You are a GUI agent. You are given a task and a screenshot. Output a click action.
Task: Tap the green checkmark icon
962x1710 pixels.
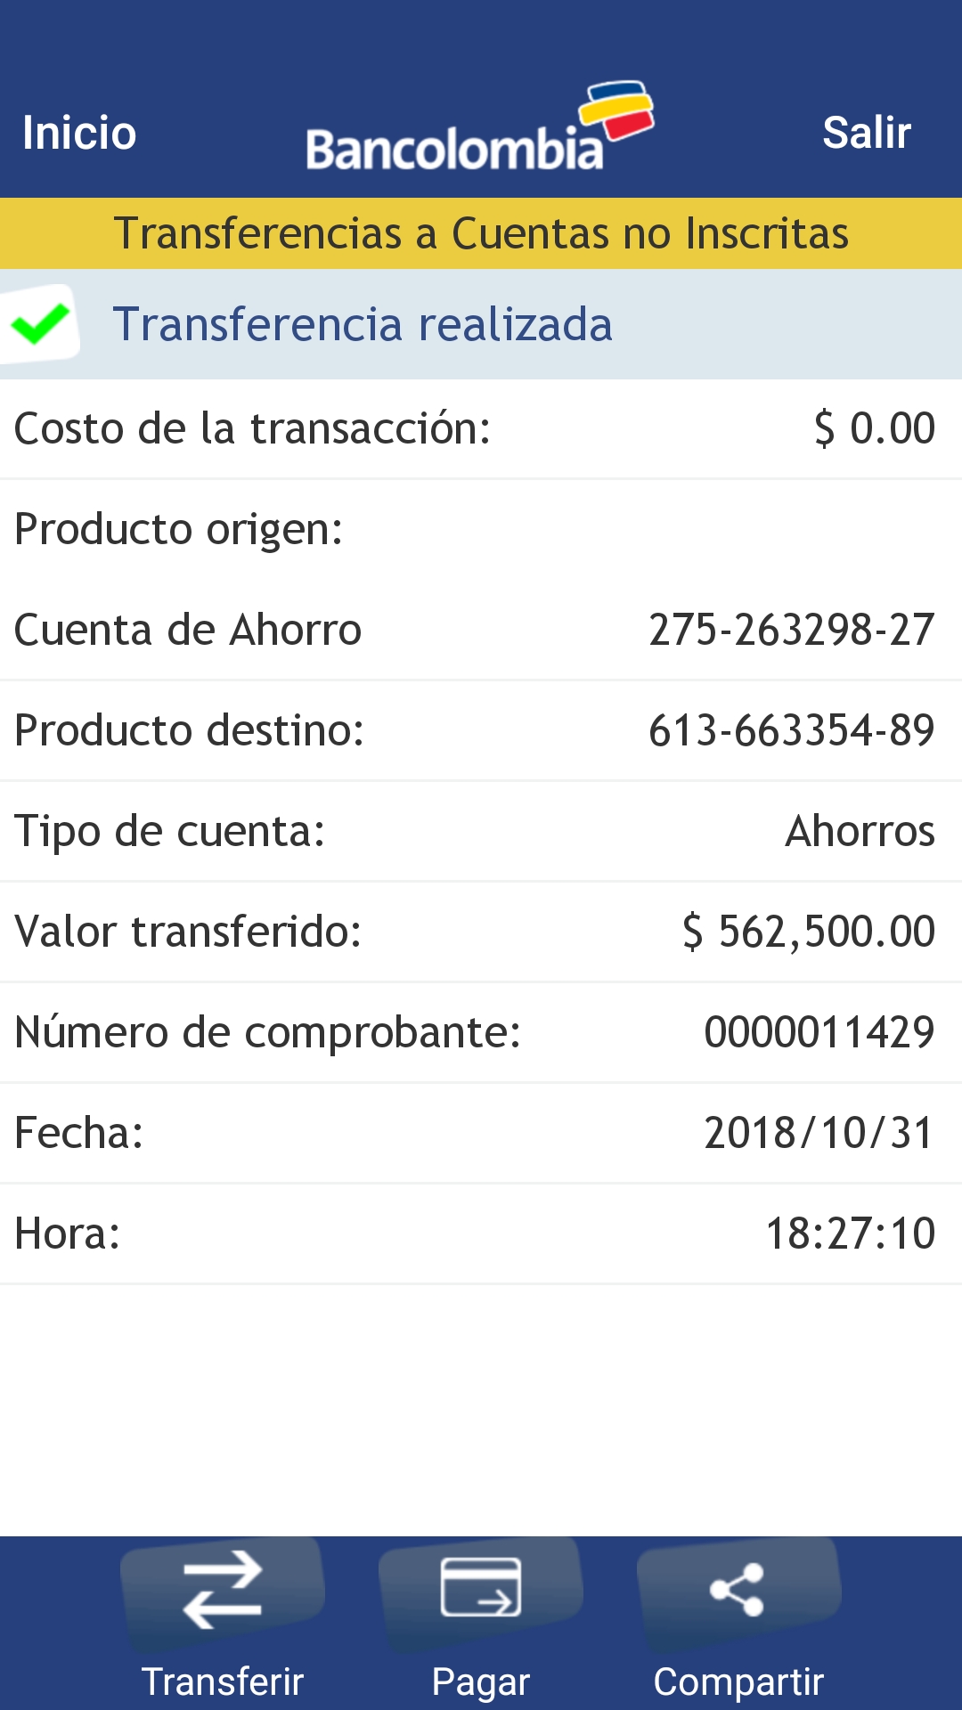coord(40,323)
